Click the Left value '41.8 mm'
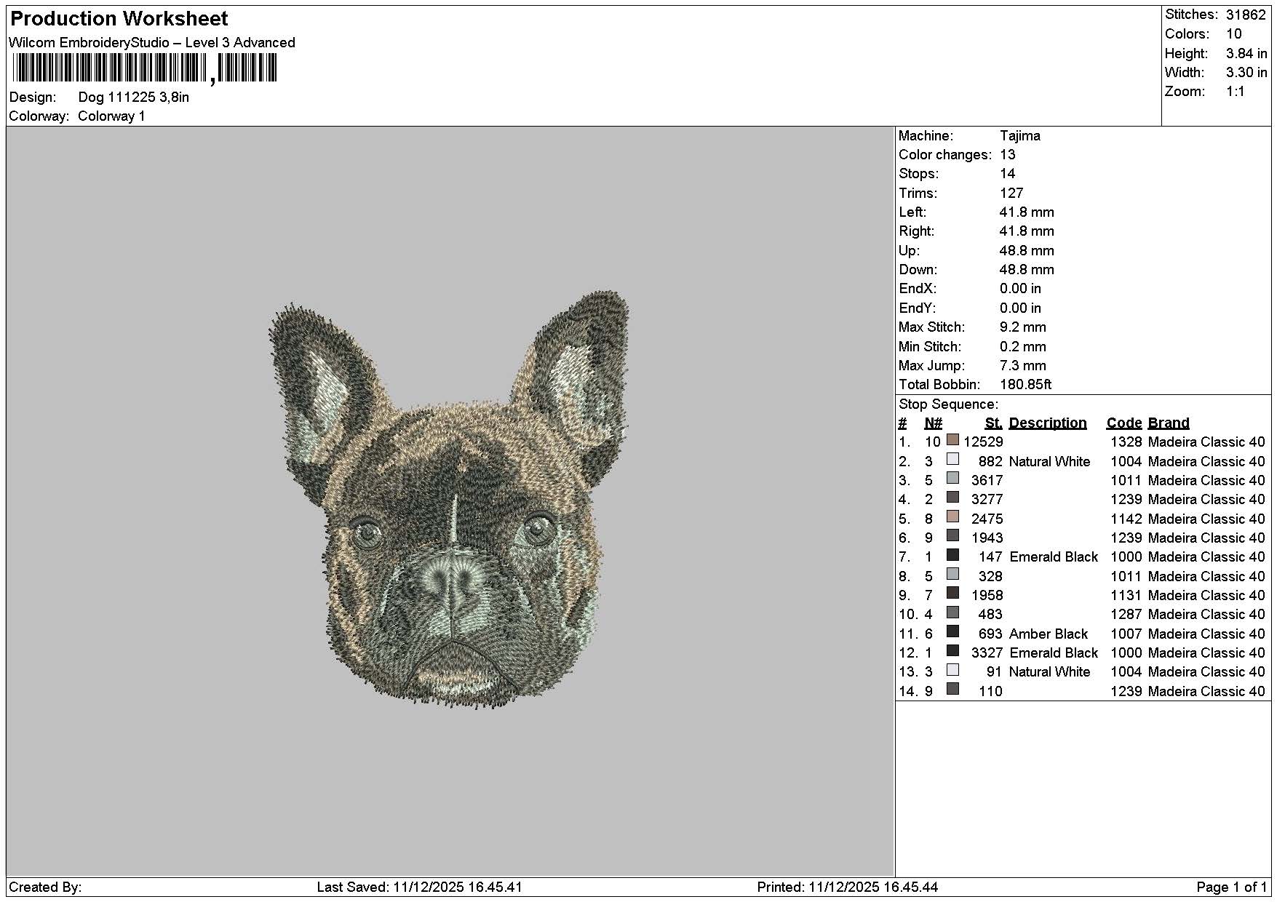Image resolution: width=1277 pixels, height=902 pixels. pyautogui.click(x=1027, y=212)
